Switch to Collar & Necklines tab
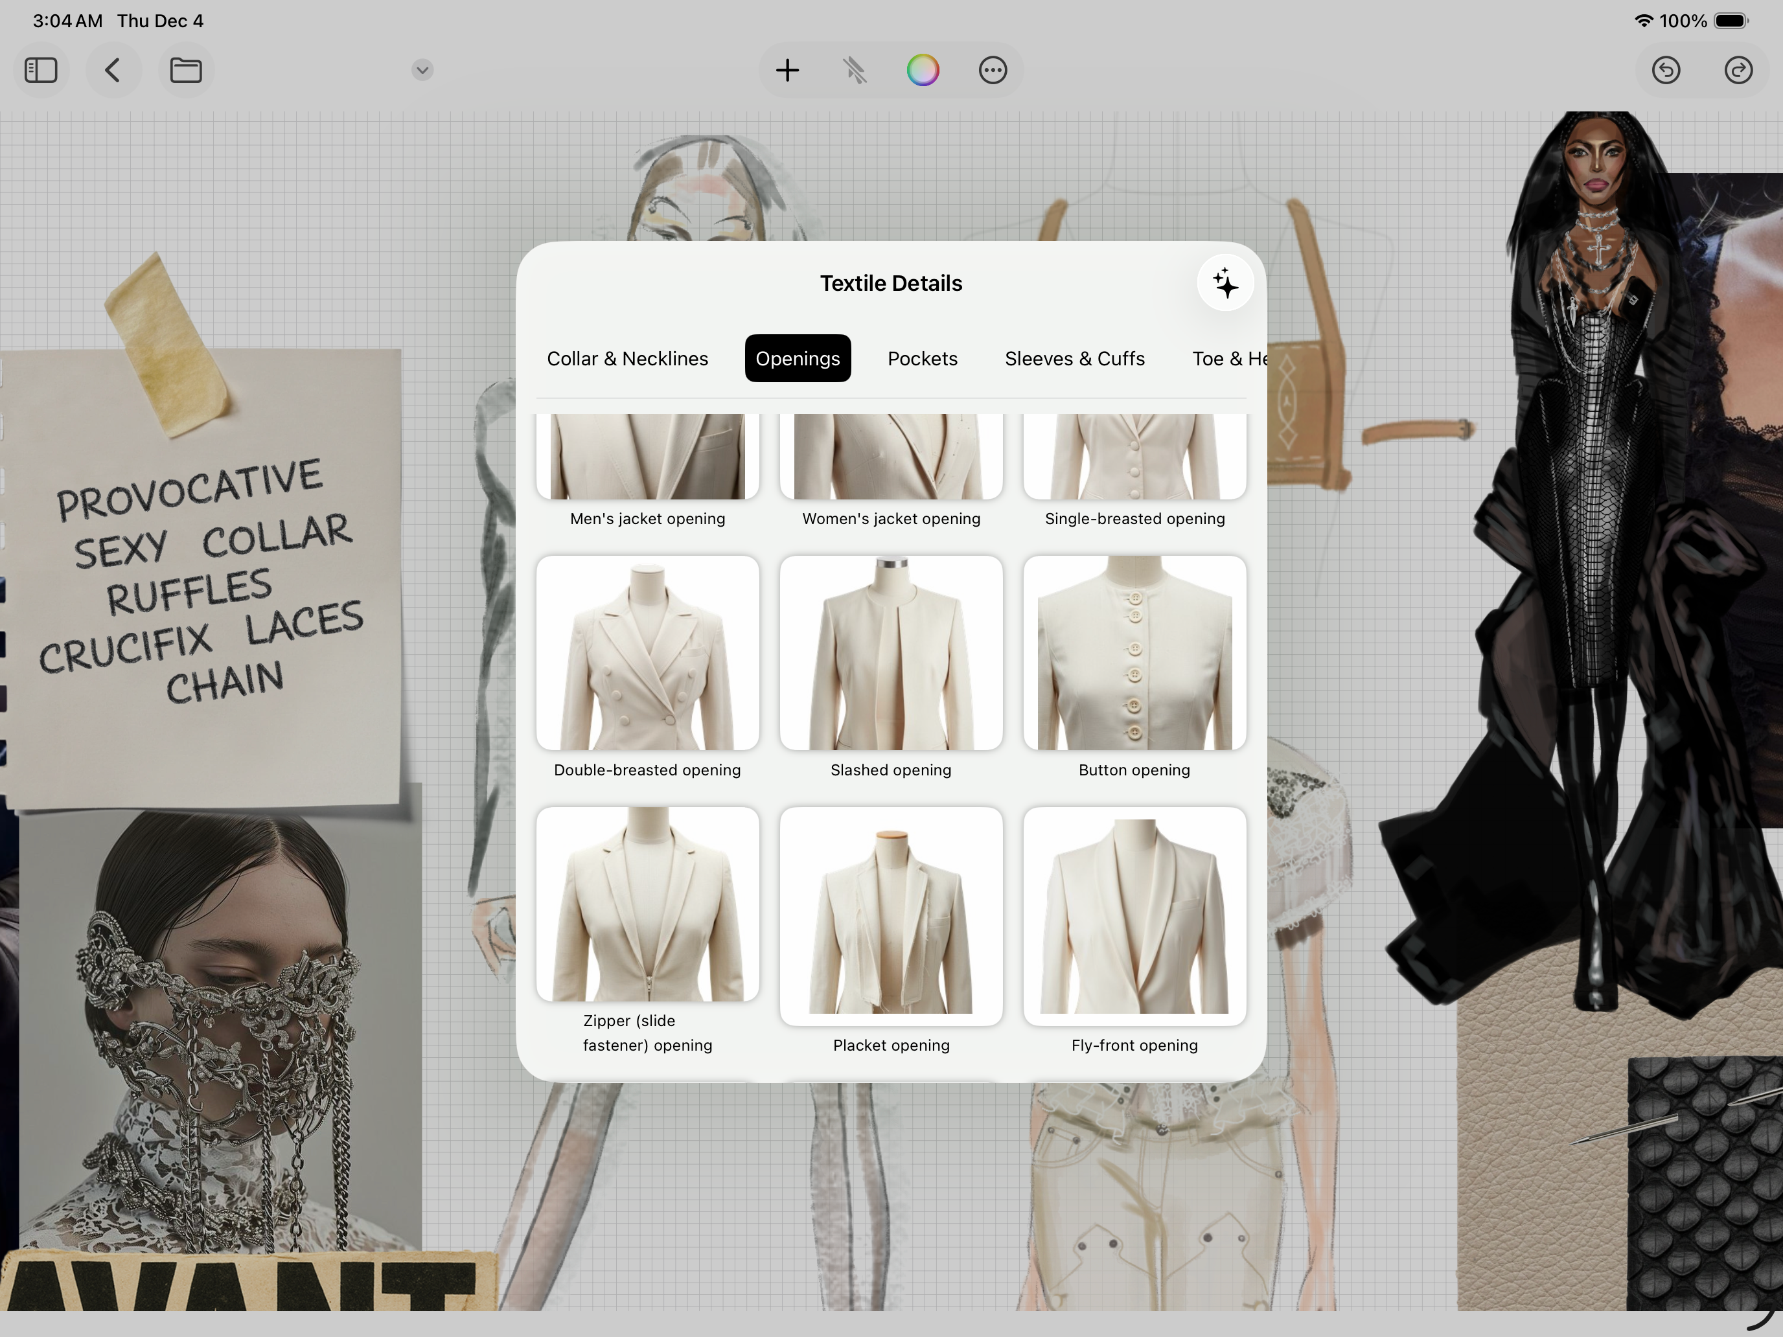Screen dimensions: 1783x1337 click(x=627, y=359)
